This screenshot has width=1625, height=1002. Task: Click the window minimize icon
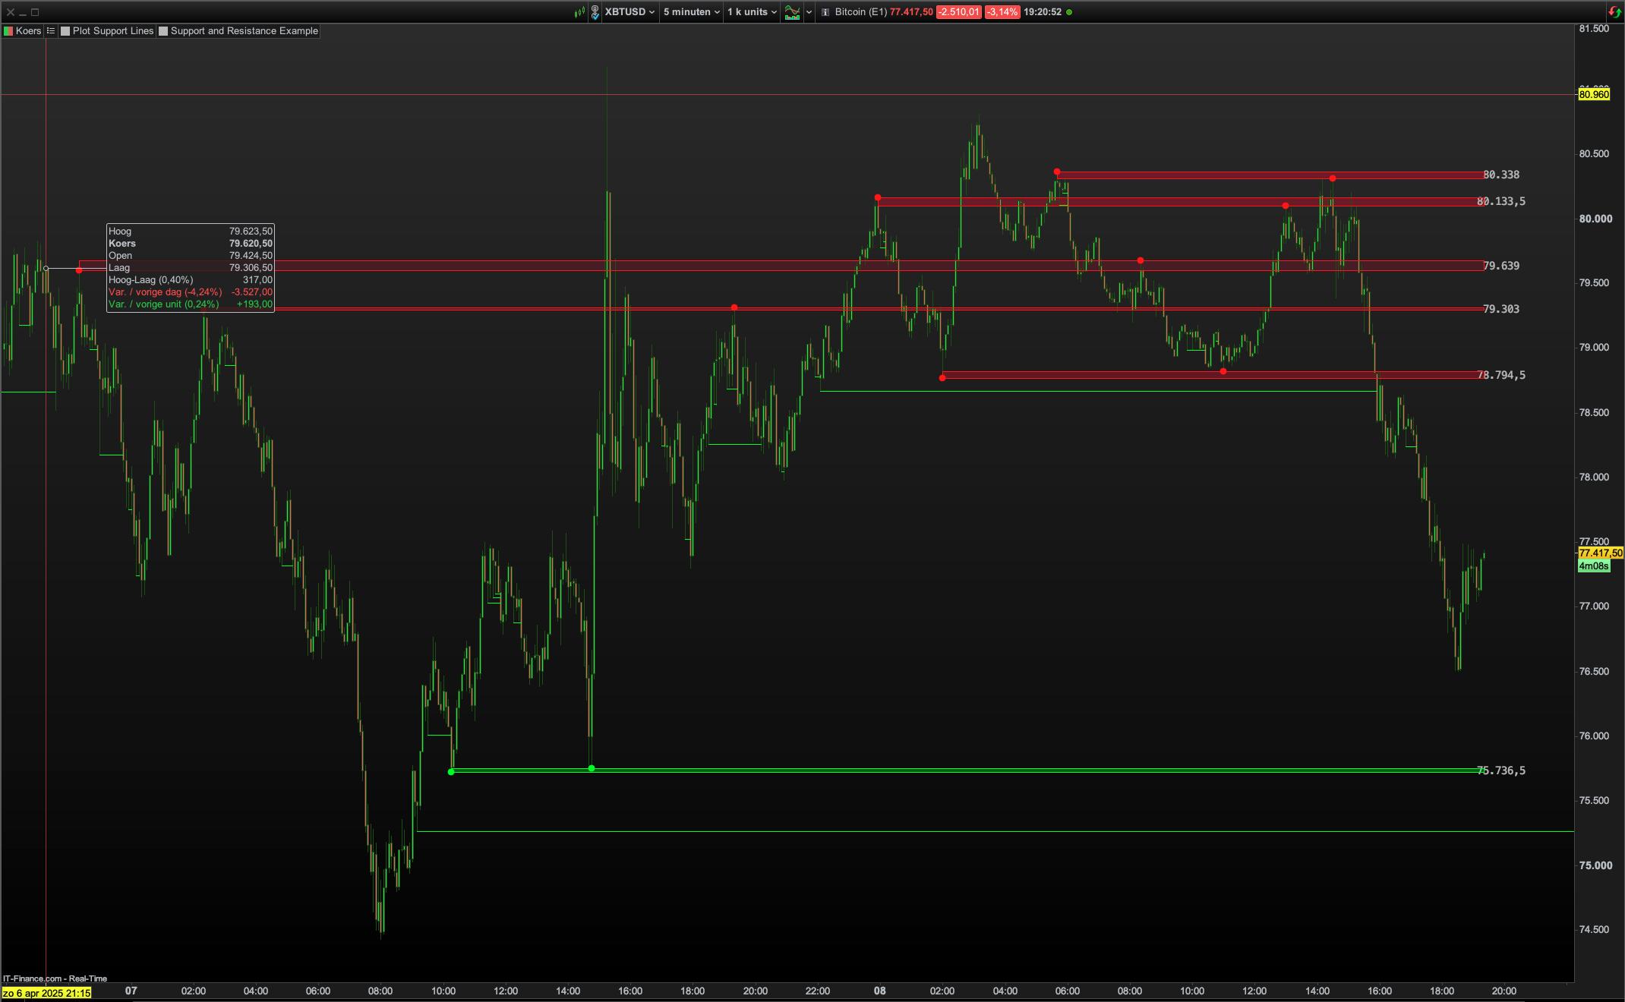(x=22, y=12)
